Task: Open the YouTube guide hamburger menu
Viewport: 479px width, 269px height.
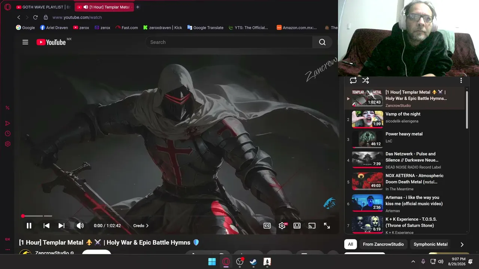Action: (x=25, y=42)
